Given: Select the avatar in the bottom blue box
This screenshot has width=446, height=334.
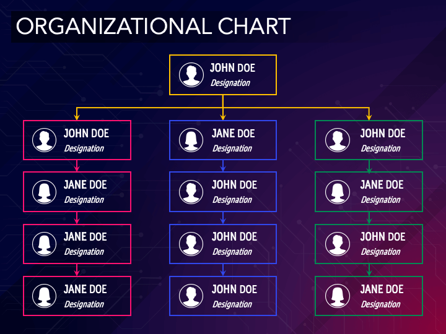Looking at the screenshot, I should tap(191, 296).
